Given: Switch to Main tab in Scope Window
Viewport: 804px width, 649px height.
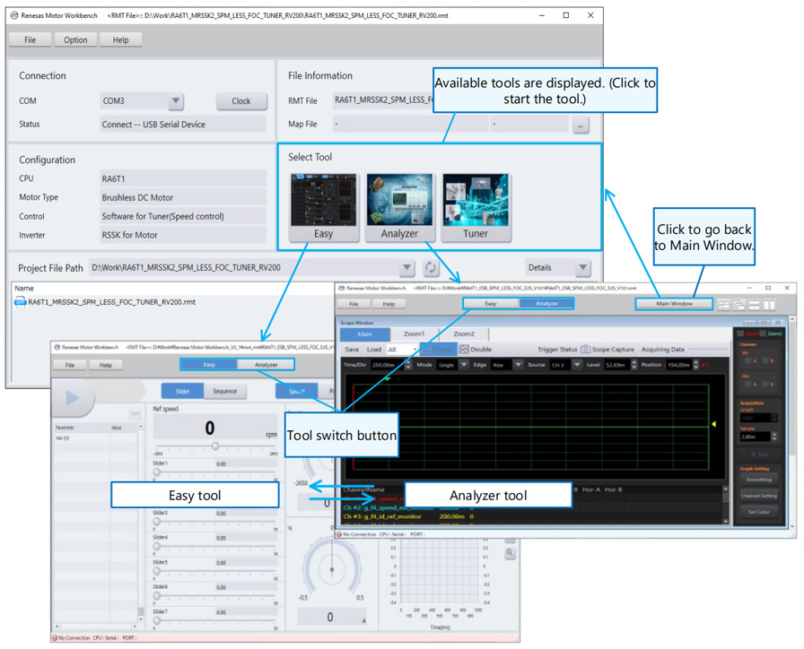Looking at the screenshot, I should coord(365,334).
